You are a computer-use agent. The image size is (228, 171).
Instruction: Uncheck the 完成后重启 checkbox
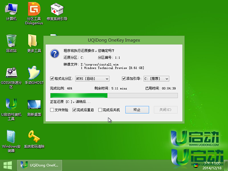(x=74, y=110)
